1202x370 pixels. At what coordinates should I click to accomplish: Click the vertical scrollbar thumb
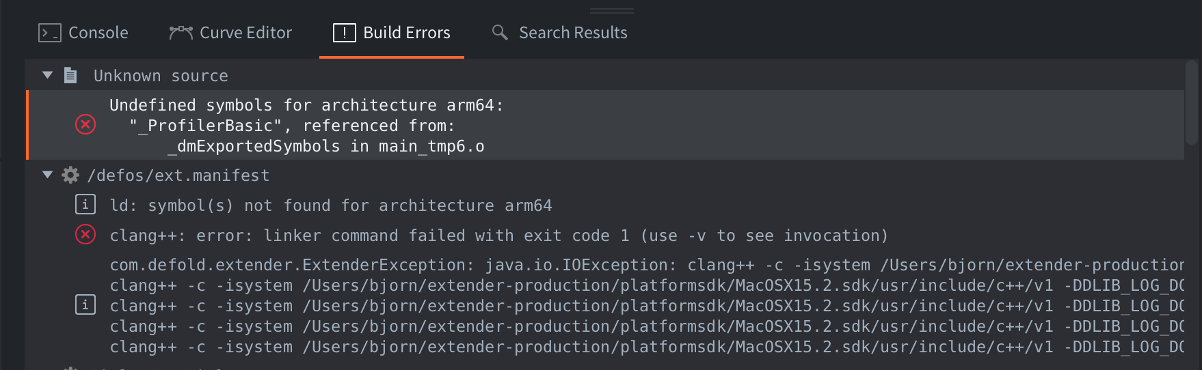pos(1192,102)
